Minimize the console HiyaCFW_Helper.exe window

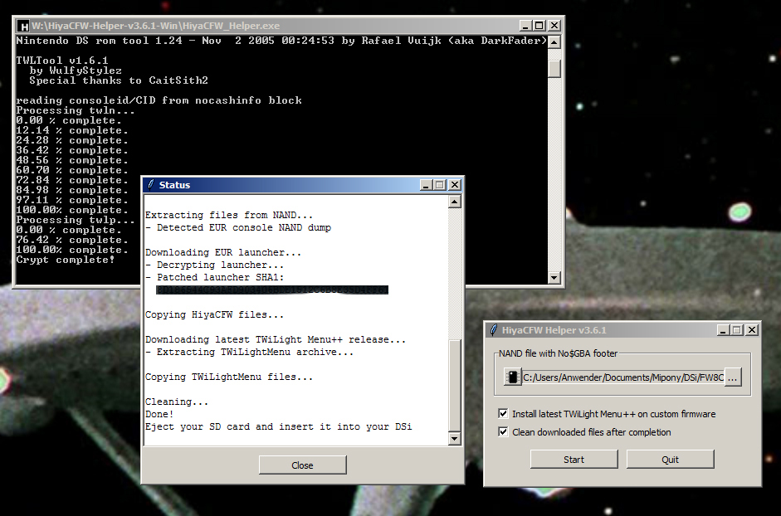[525, 26]
